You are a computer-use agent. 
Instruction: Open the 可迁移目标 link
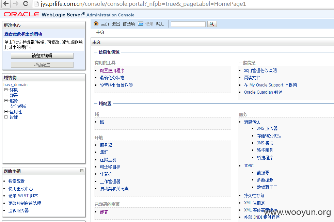[110, 167]
